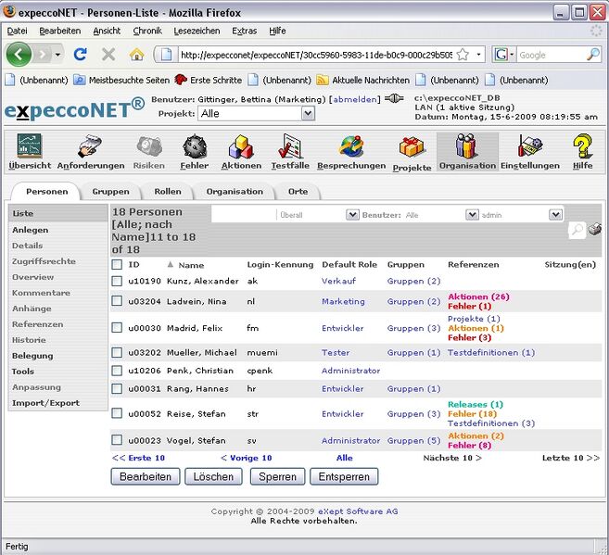Viewport: 609px width, 555px height.
Task: Open the Projekte gift box icon
Action: pos(412,147)
